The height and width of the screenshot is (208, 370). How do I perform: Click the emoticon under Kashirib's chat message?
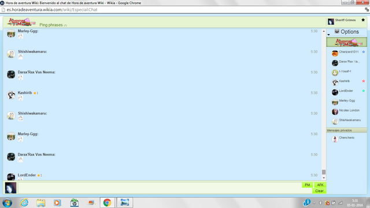pyautogui.click(x=20, y=98)
